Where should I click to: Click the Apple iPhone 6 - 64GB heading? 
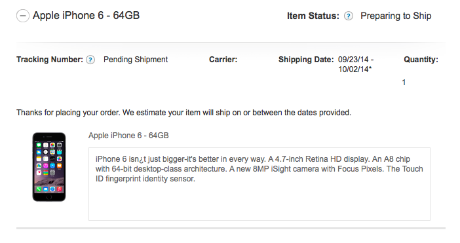coord(86,16)
